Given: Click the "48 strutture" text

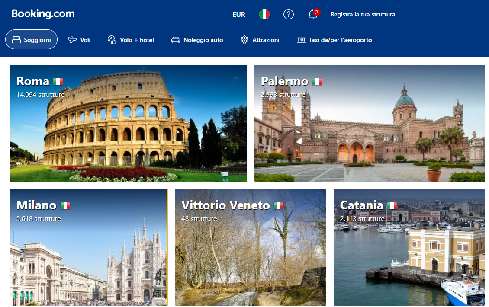Looking at the screenshot, I should click(199, 218).
